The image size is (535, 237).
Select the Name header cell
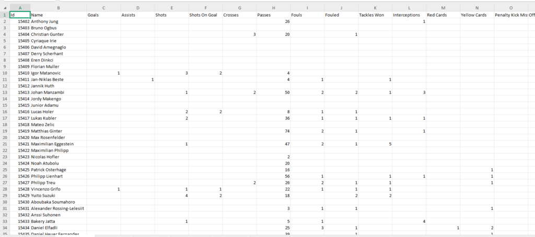coord(57,15)
